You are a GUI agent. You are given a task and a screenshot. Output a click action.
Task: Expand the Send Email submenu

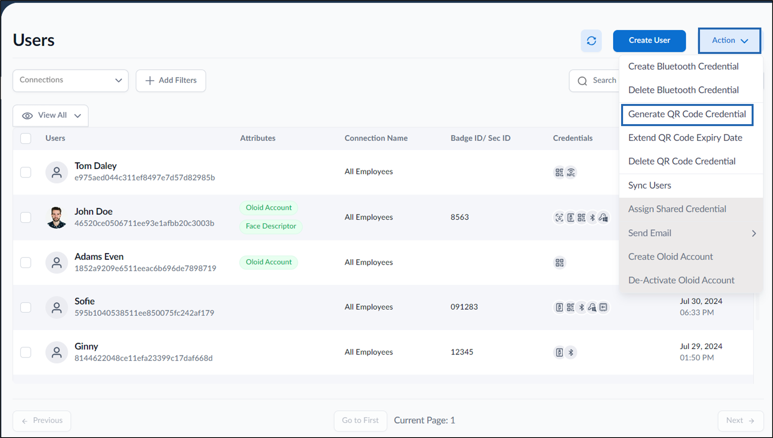pyautogui.click(x=691, y=233)
